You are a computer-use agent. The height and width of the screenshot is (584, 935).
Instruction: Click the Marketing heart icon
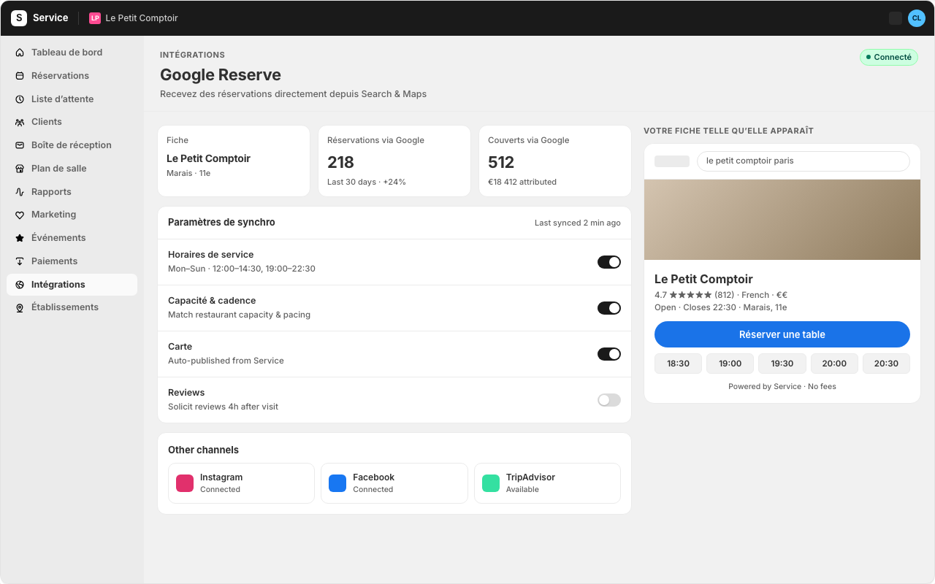tap(20, 215)
